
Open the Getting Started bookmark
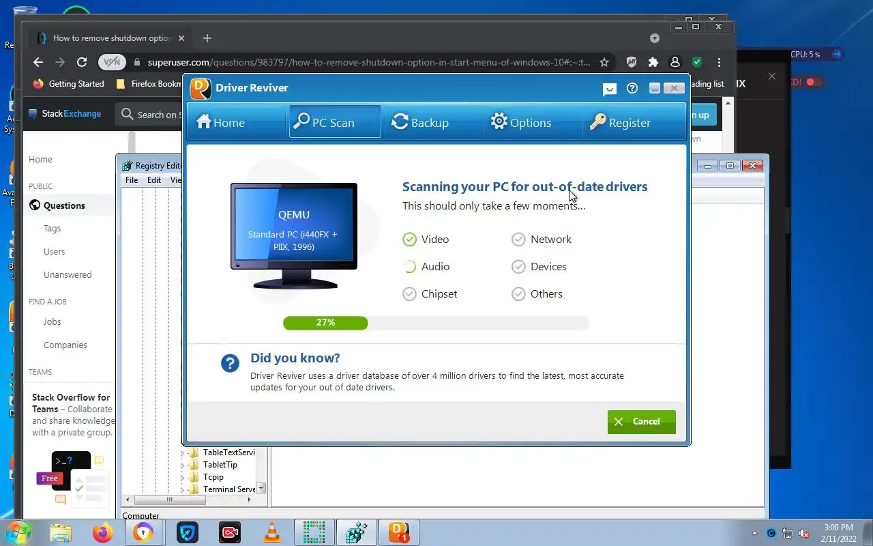[69, 84]
